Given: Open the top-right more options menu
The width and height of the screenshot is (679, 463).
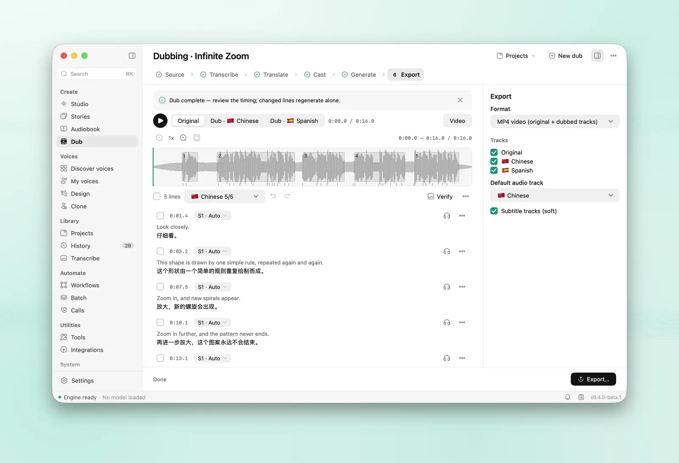Looking at the screenshot, I should 613,56.
